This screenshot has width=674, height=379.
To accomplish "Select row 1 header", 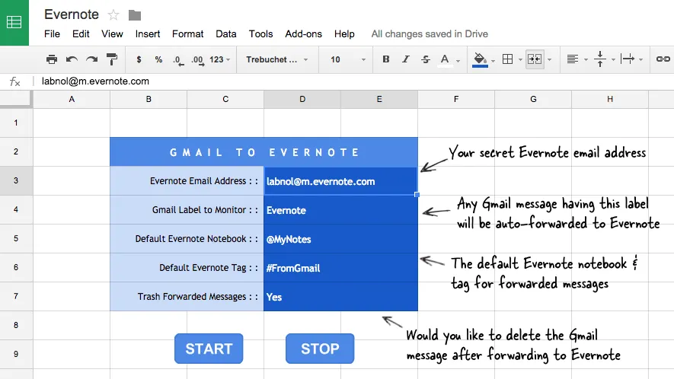I will [x=16, y=123].
